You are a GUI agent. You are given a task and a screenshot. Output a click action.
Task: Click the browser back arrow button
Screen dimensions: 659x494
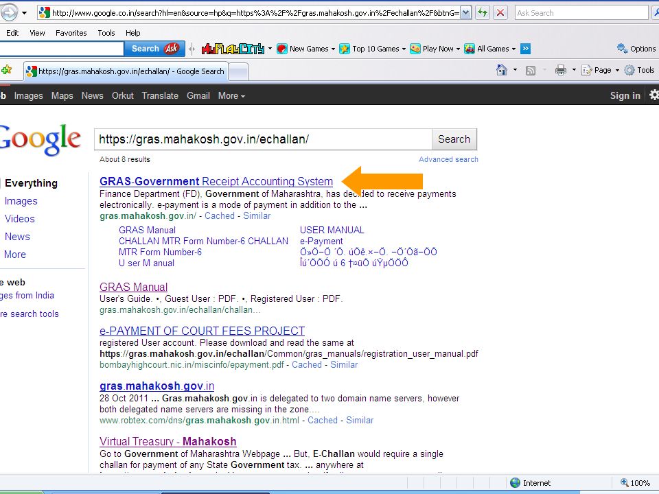(8, 12)
